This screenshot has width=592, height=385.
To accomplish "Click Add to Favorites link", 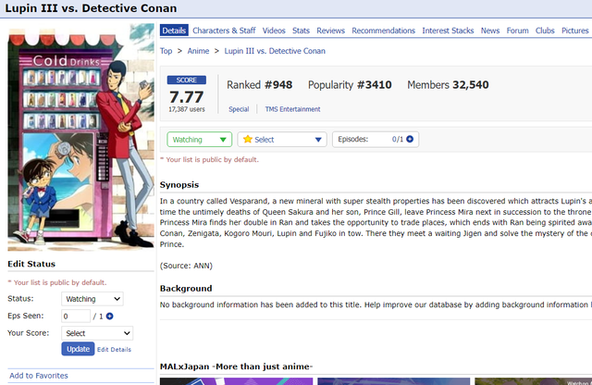I will [x=39, y=376].
